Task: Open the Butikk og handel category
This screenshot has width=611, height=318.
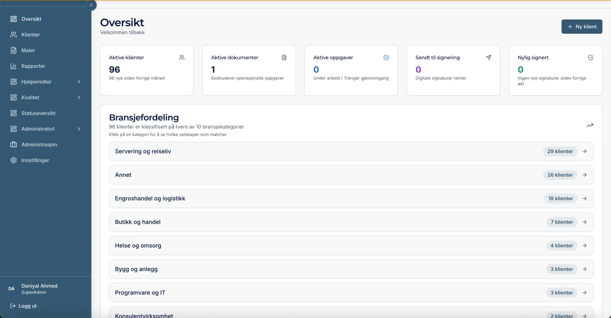Action: click(351, 222)
